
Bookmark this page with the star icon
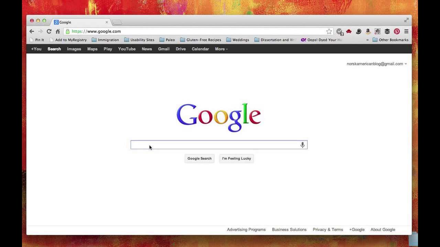pos(329,31)
